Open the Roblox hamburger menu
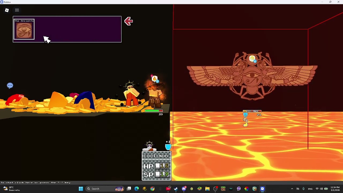The image size is (343, 193). click(x=17, y=10)
